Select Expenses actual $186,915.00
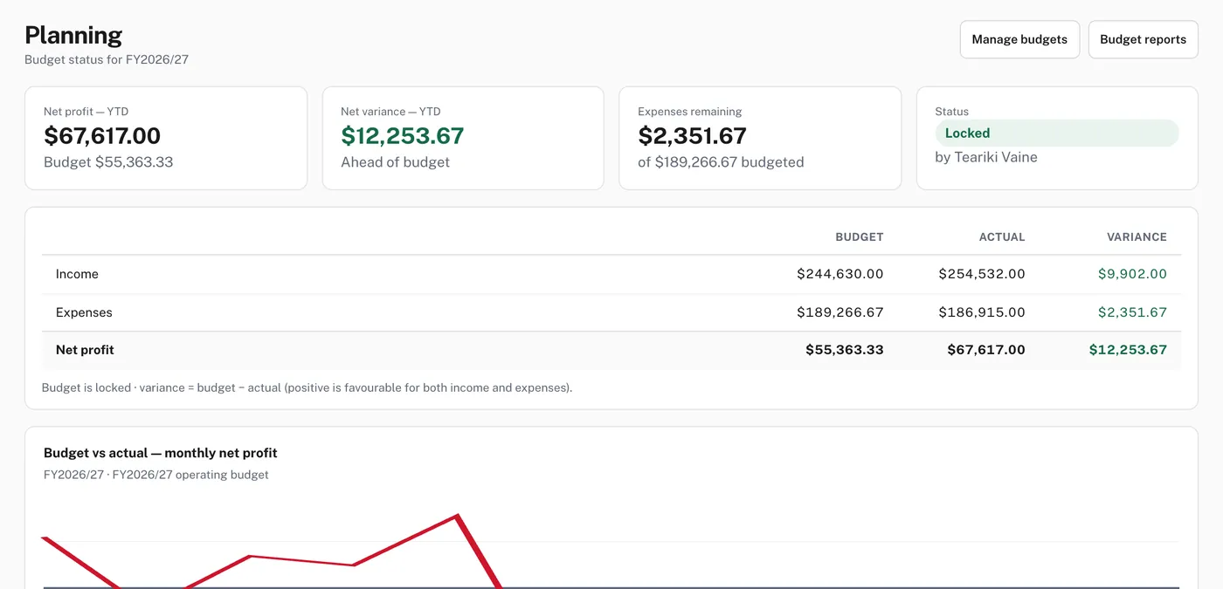Viewport: 1223px width, 589px height. tap(982, 312)
